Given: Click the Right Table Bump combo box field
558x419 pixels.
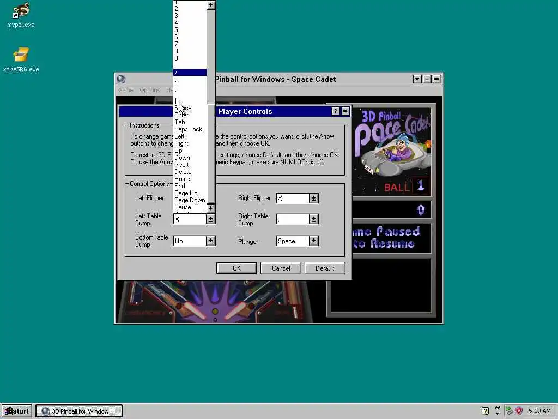Looking at the screenshot, I should [293, 219].
